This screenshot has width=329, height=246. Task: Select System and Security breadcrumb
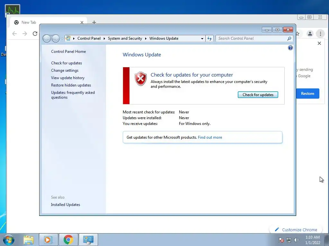tap(125, 38)
